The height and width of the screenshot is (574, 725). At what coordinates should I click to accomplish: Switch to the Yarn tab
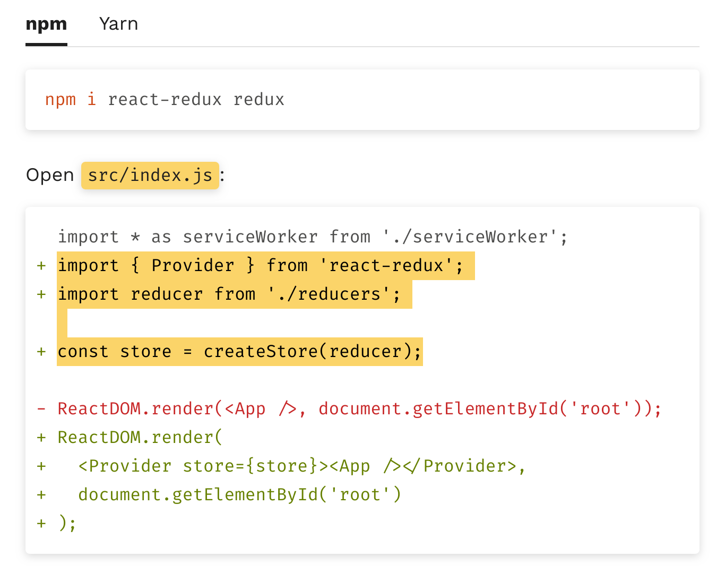pos(118,24)
